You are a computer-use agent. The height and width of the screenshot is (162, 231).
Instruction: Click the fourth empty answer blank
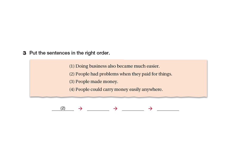168,108
